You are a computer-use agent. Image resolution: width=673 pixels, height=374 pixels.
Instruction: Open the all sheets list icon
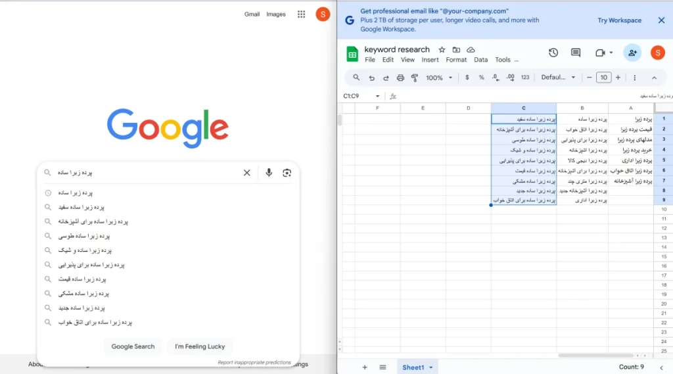[x=383, y=367]
